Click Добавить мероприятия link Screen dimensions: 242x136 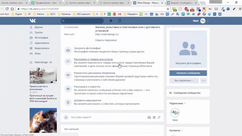[x=87, y=100]
